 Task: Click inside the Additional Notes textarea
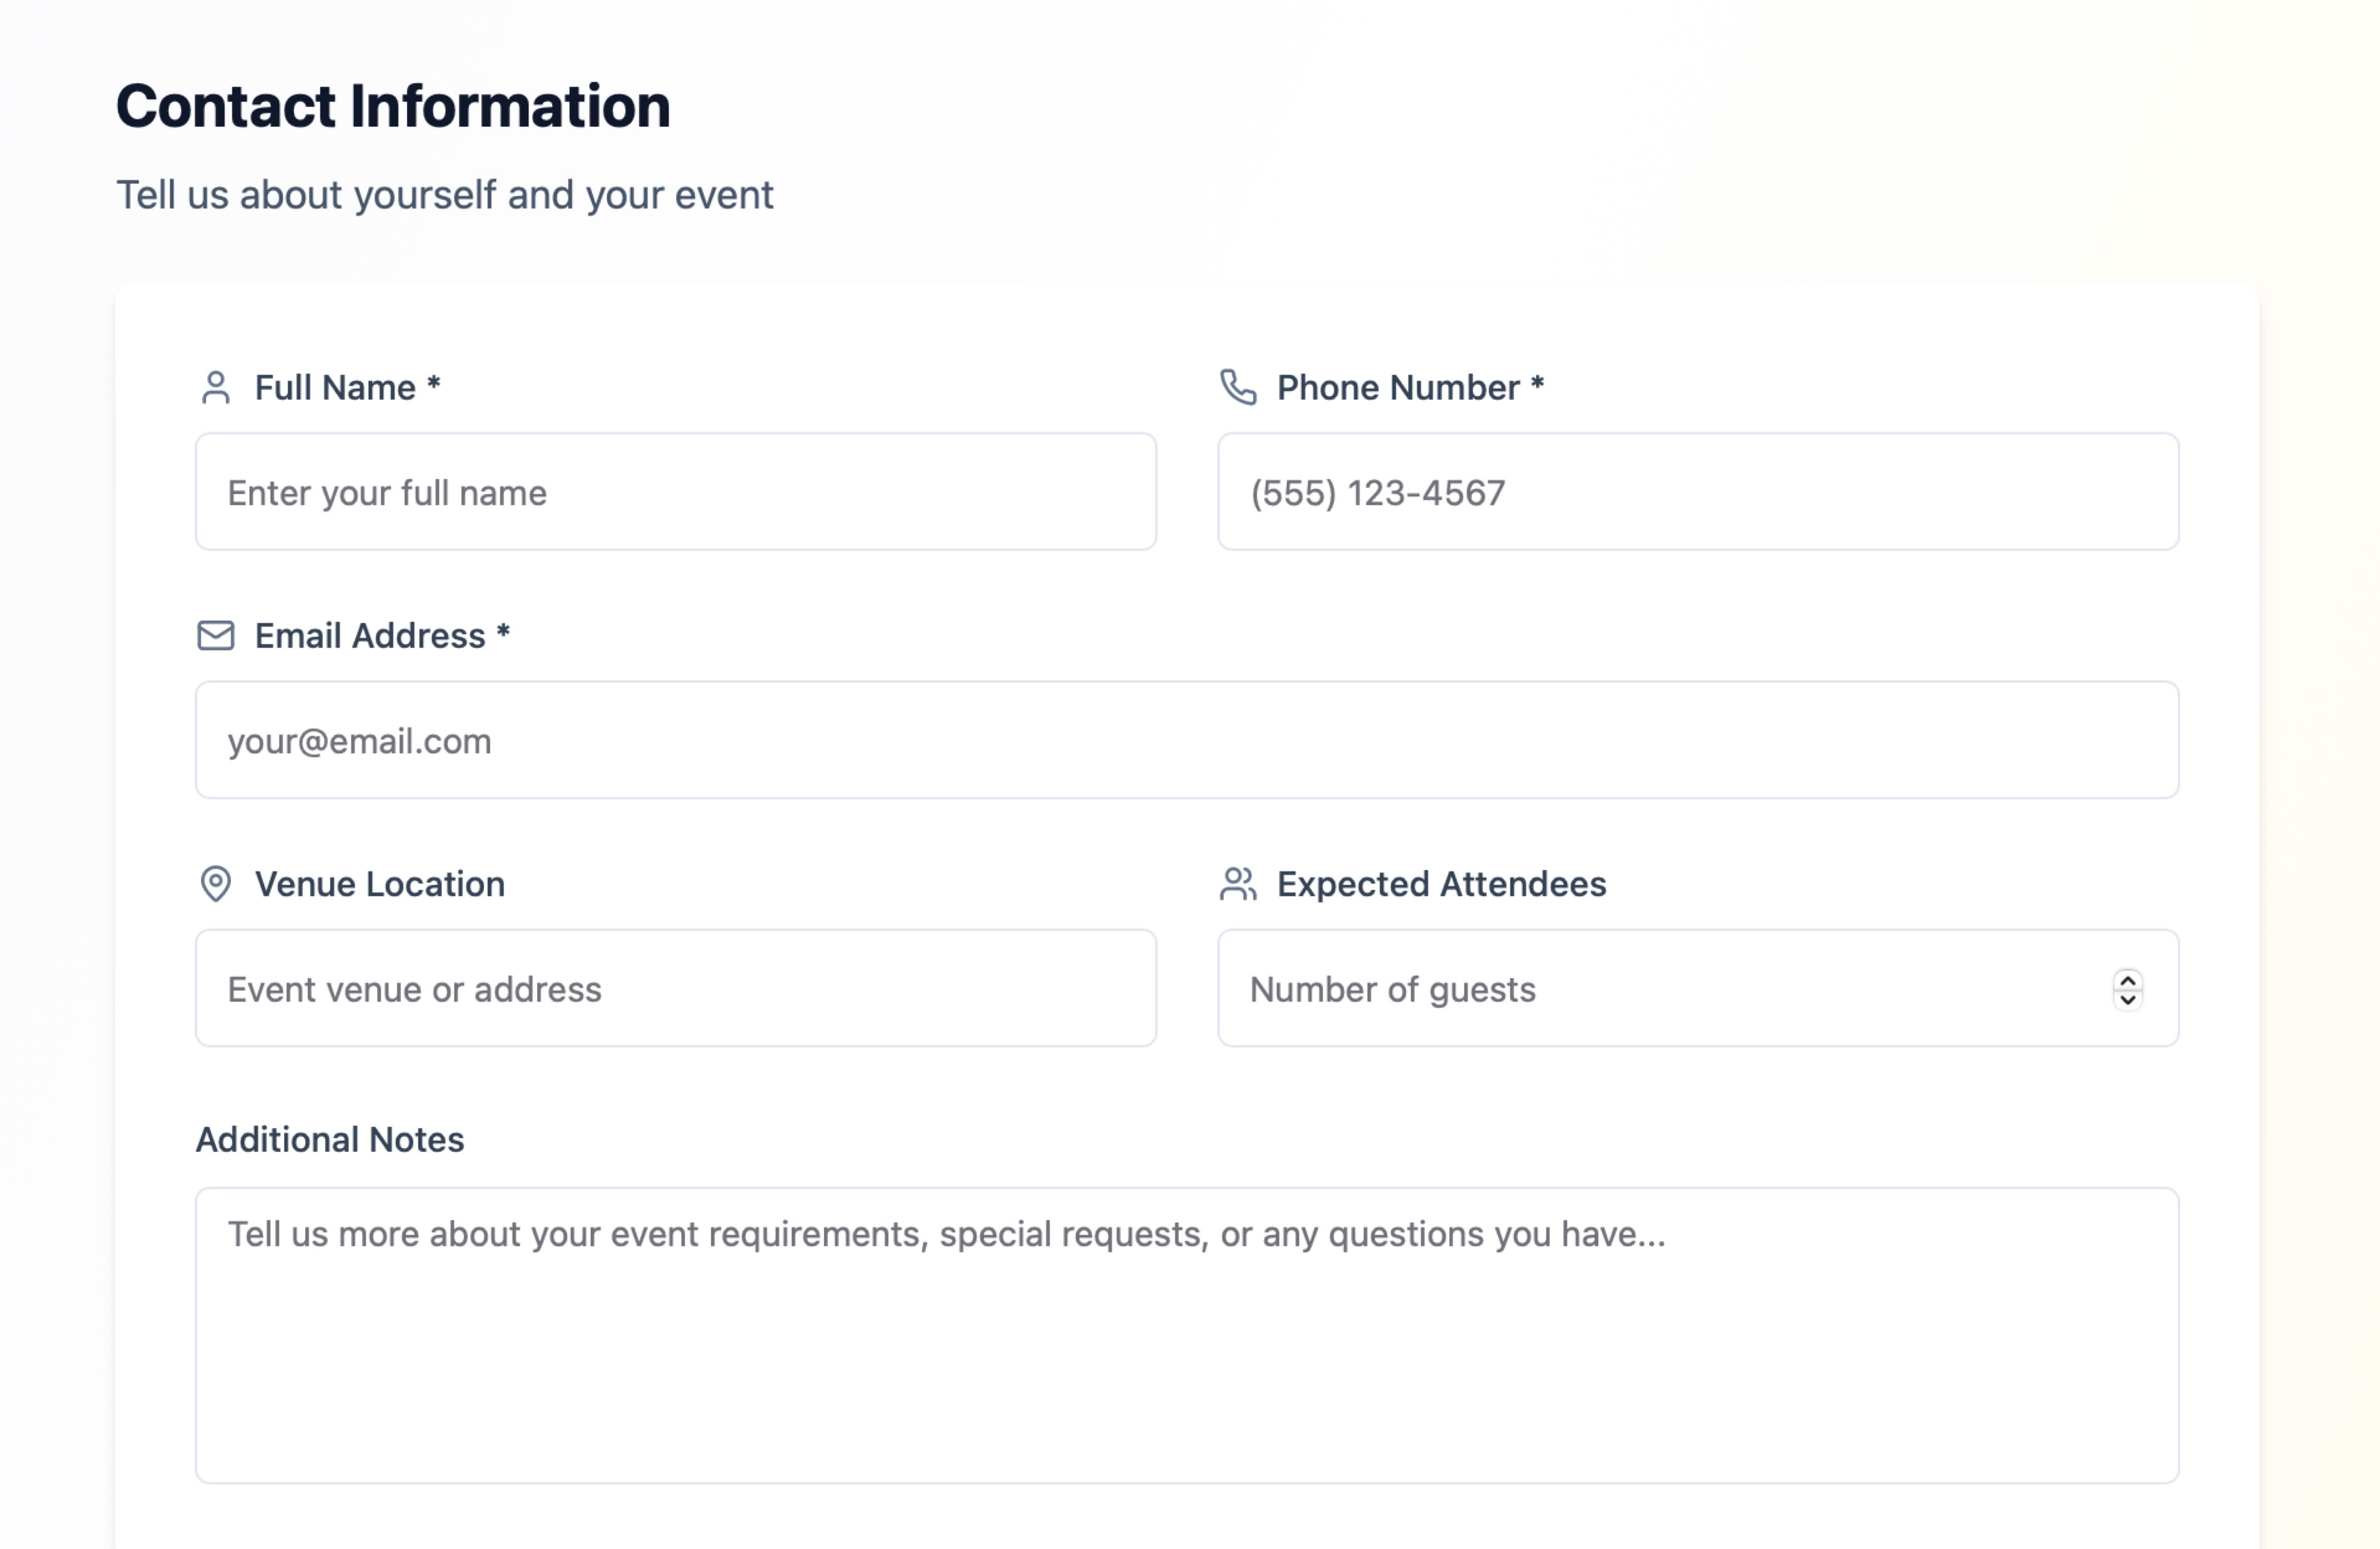click(1187, 1335)
